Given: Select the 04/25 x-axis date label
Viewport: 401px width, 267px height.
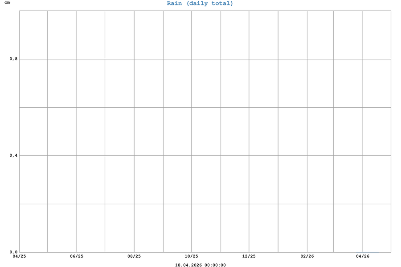Looking at the screenshot, I should pos(19,256).
